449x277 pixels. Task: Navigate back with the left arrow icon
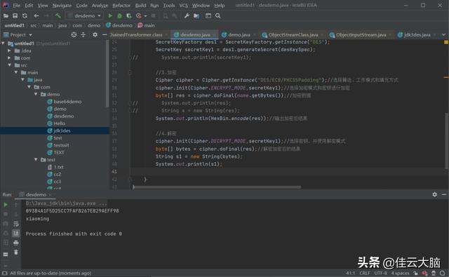click(x=36, y=15)
